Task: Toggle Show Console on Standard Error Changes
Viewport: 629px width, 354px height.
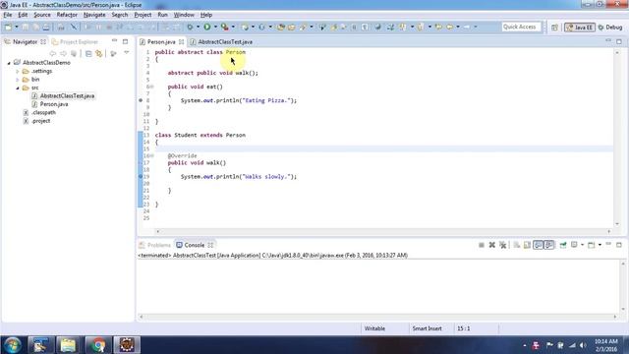Action: [x=549, y=245]
